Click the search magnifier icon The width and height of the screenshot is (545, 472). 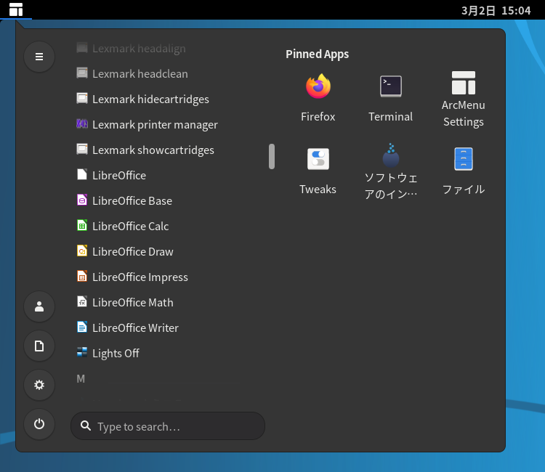(x=86, y=426)
